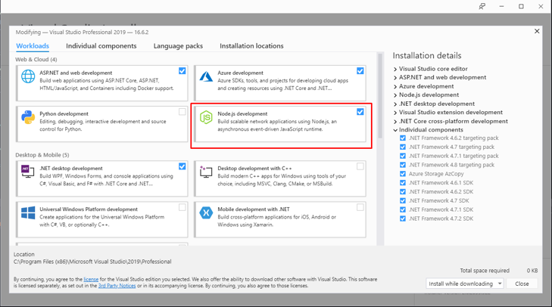Uncheck ASP.NET and web development workload
Screen dimensions: 552x307
182,71
